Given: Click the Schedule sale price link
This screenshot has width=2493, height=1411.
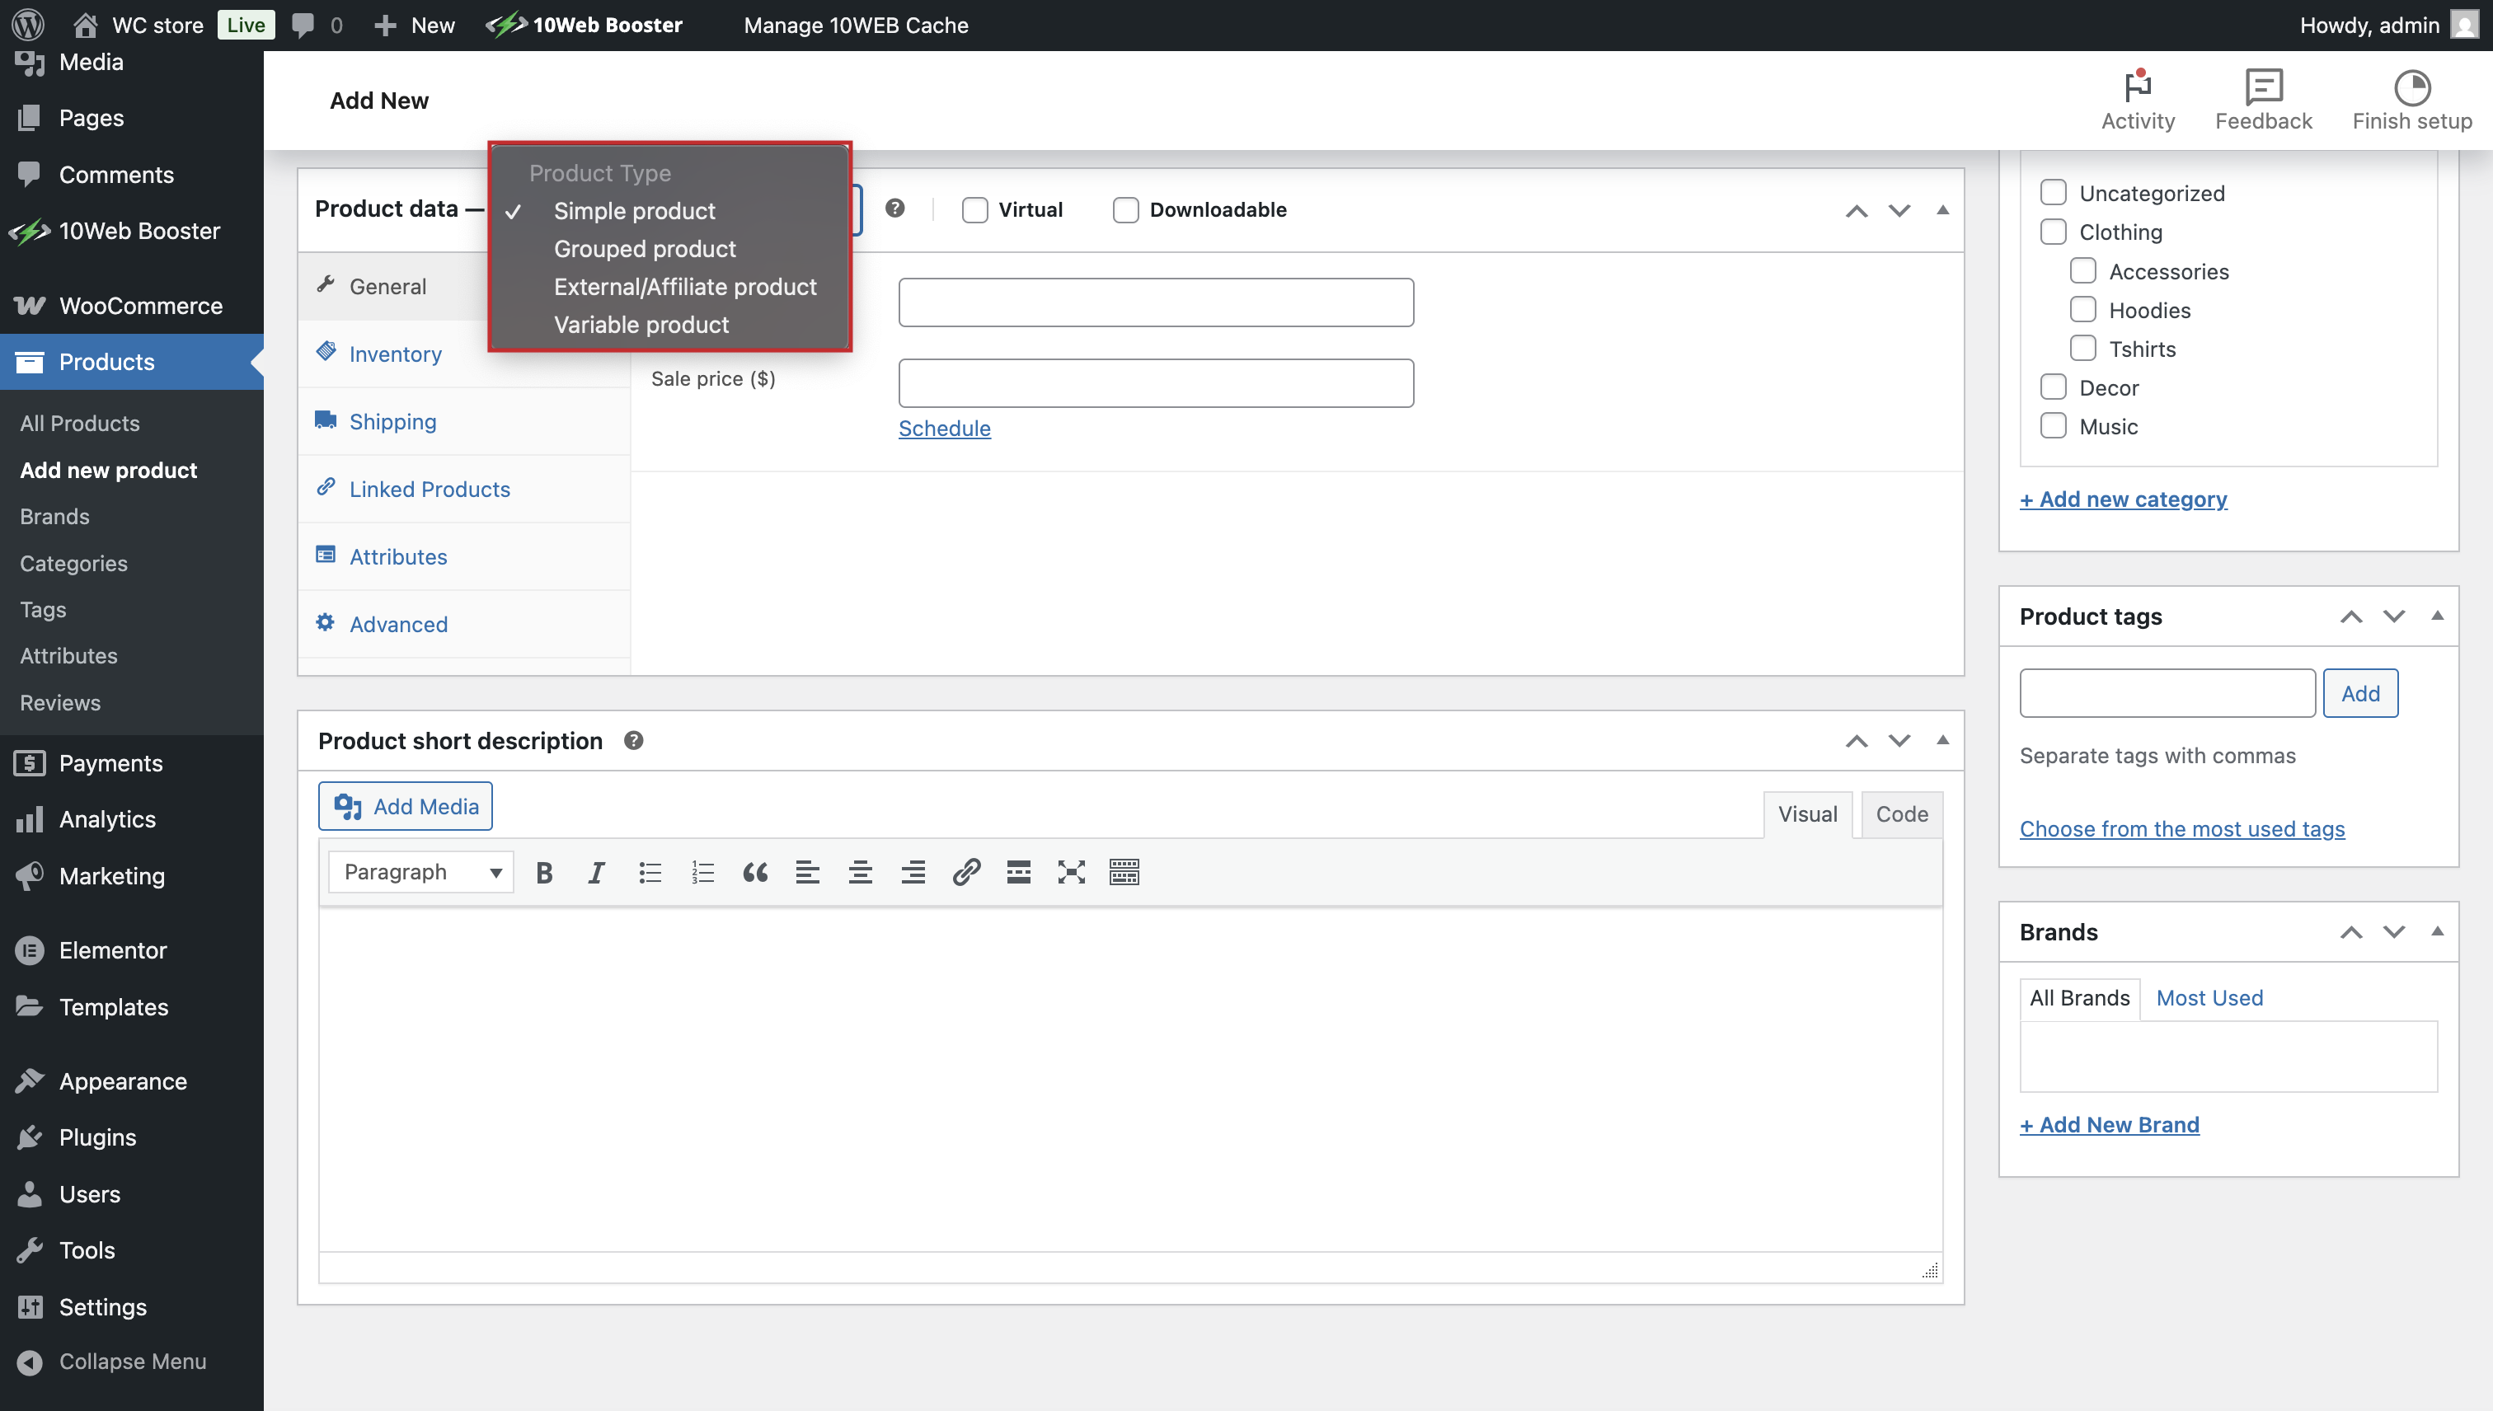Looking at the screenshot, I should coord(943,429).
